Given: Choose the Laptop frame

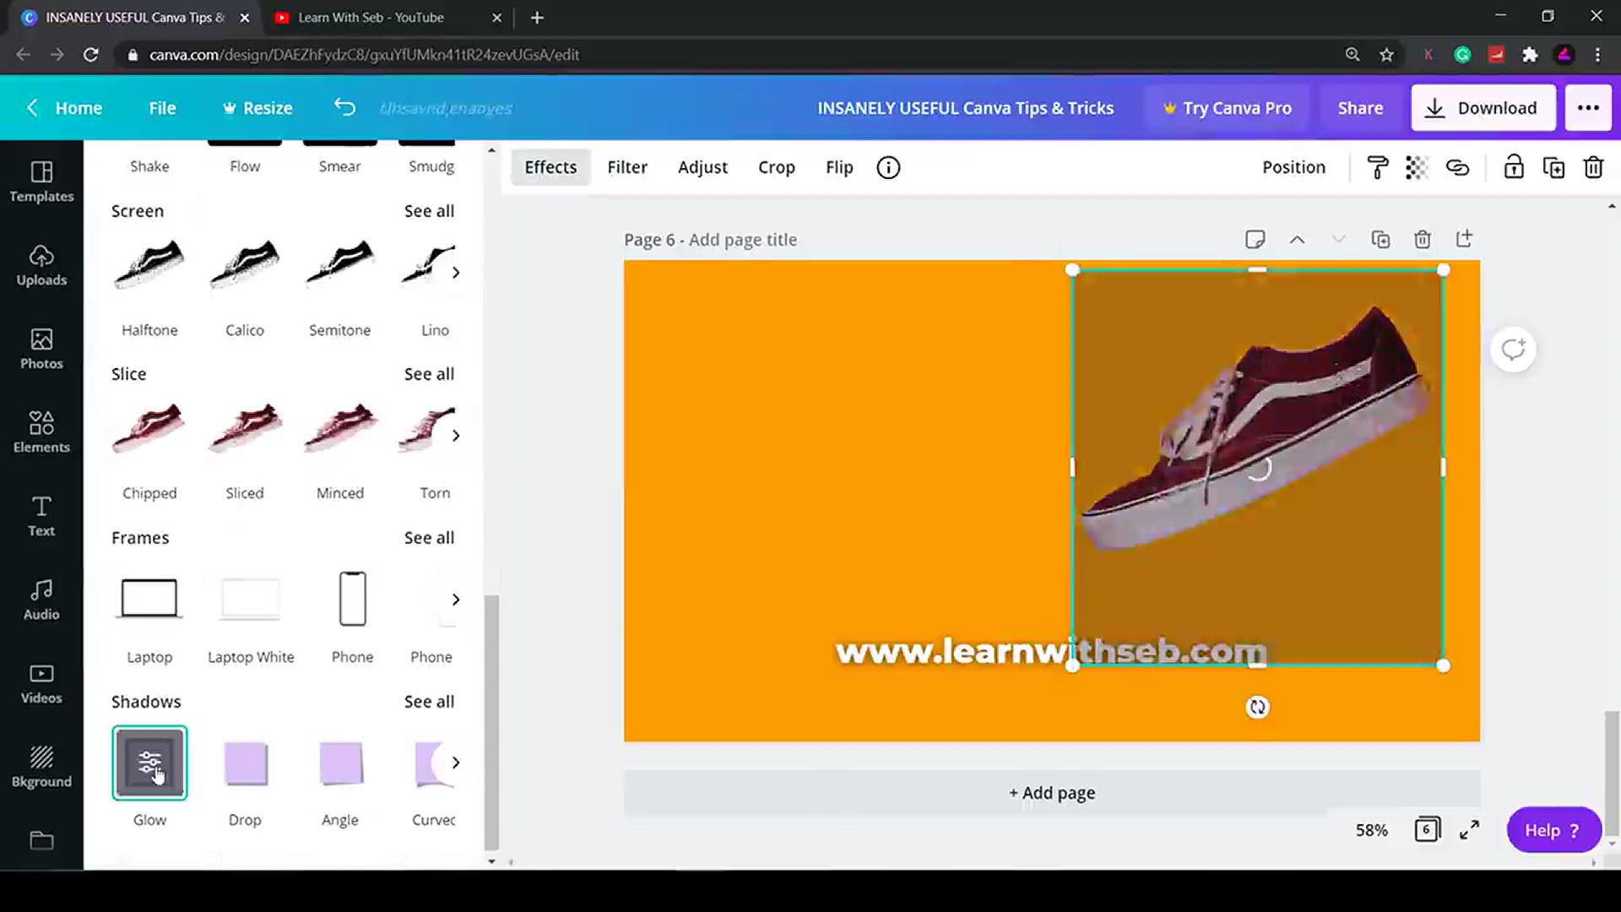Looking at the screenshot, I should coord(149,599).
